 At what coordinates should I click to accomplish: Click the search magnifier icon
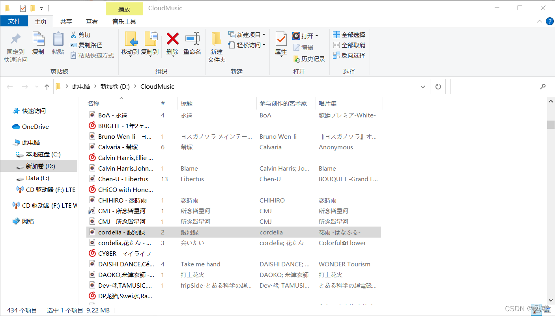[543, 87]
